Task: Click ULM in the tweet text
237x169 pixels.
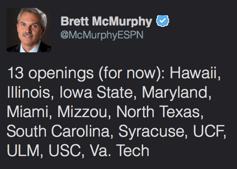Action: (x=23, y=150)
